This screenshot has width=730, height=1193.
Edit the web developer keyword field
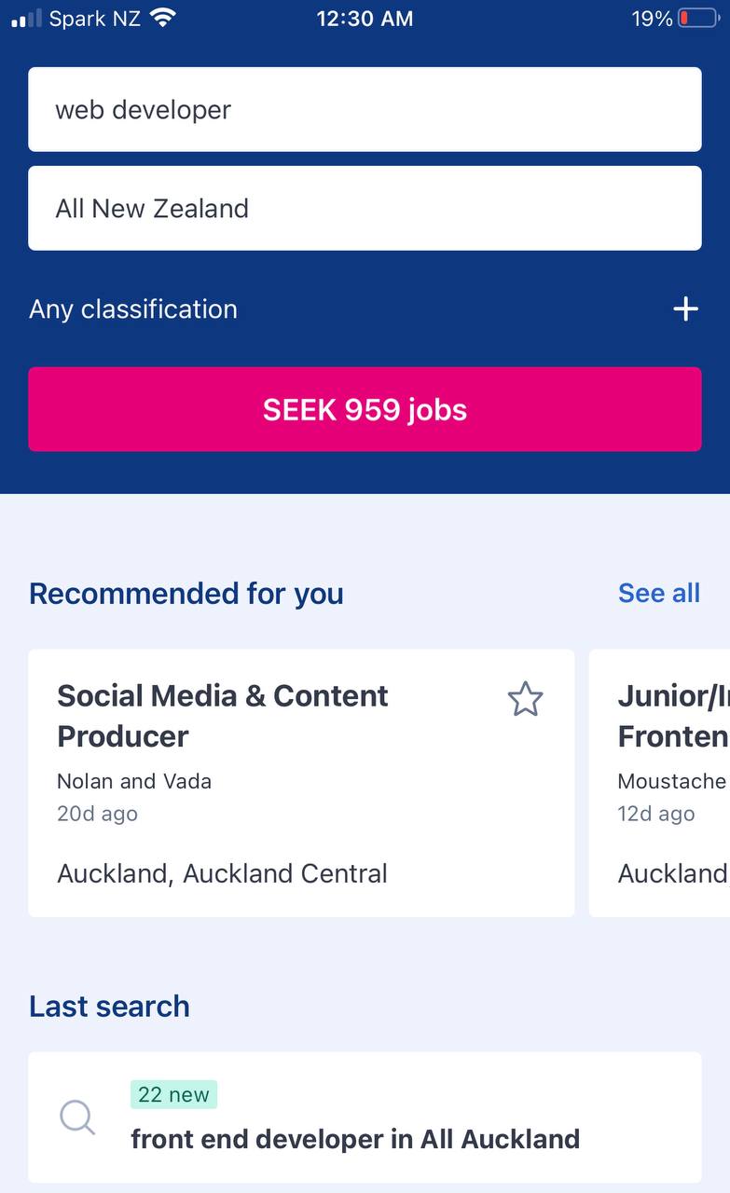click(365, 110)
